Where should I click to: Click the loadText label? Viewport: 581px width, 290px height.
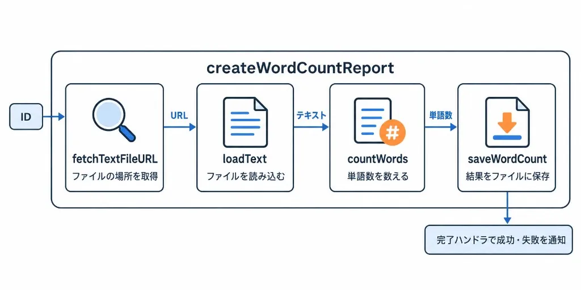click(x=245, y=159)
